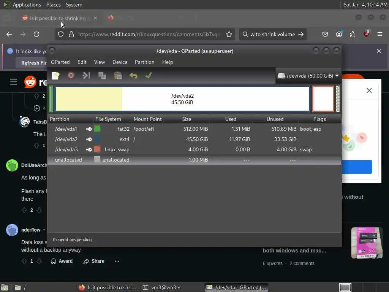Image resolution: width=389 pixels, height=292 pixels.
Task: Open the Partition menu
Action: [145, 62]
